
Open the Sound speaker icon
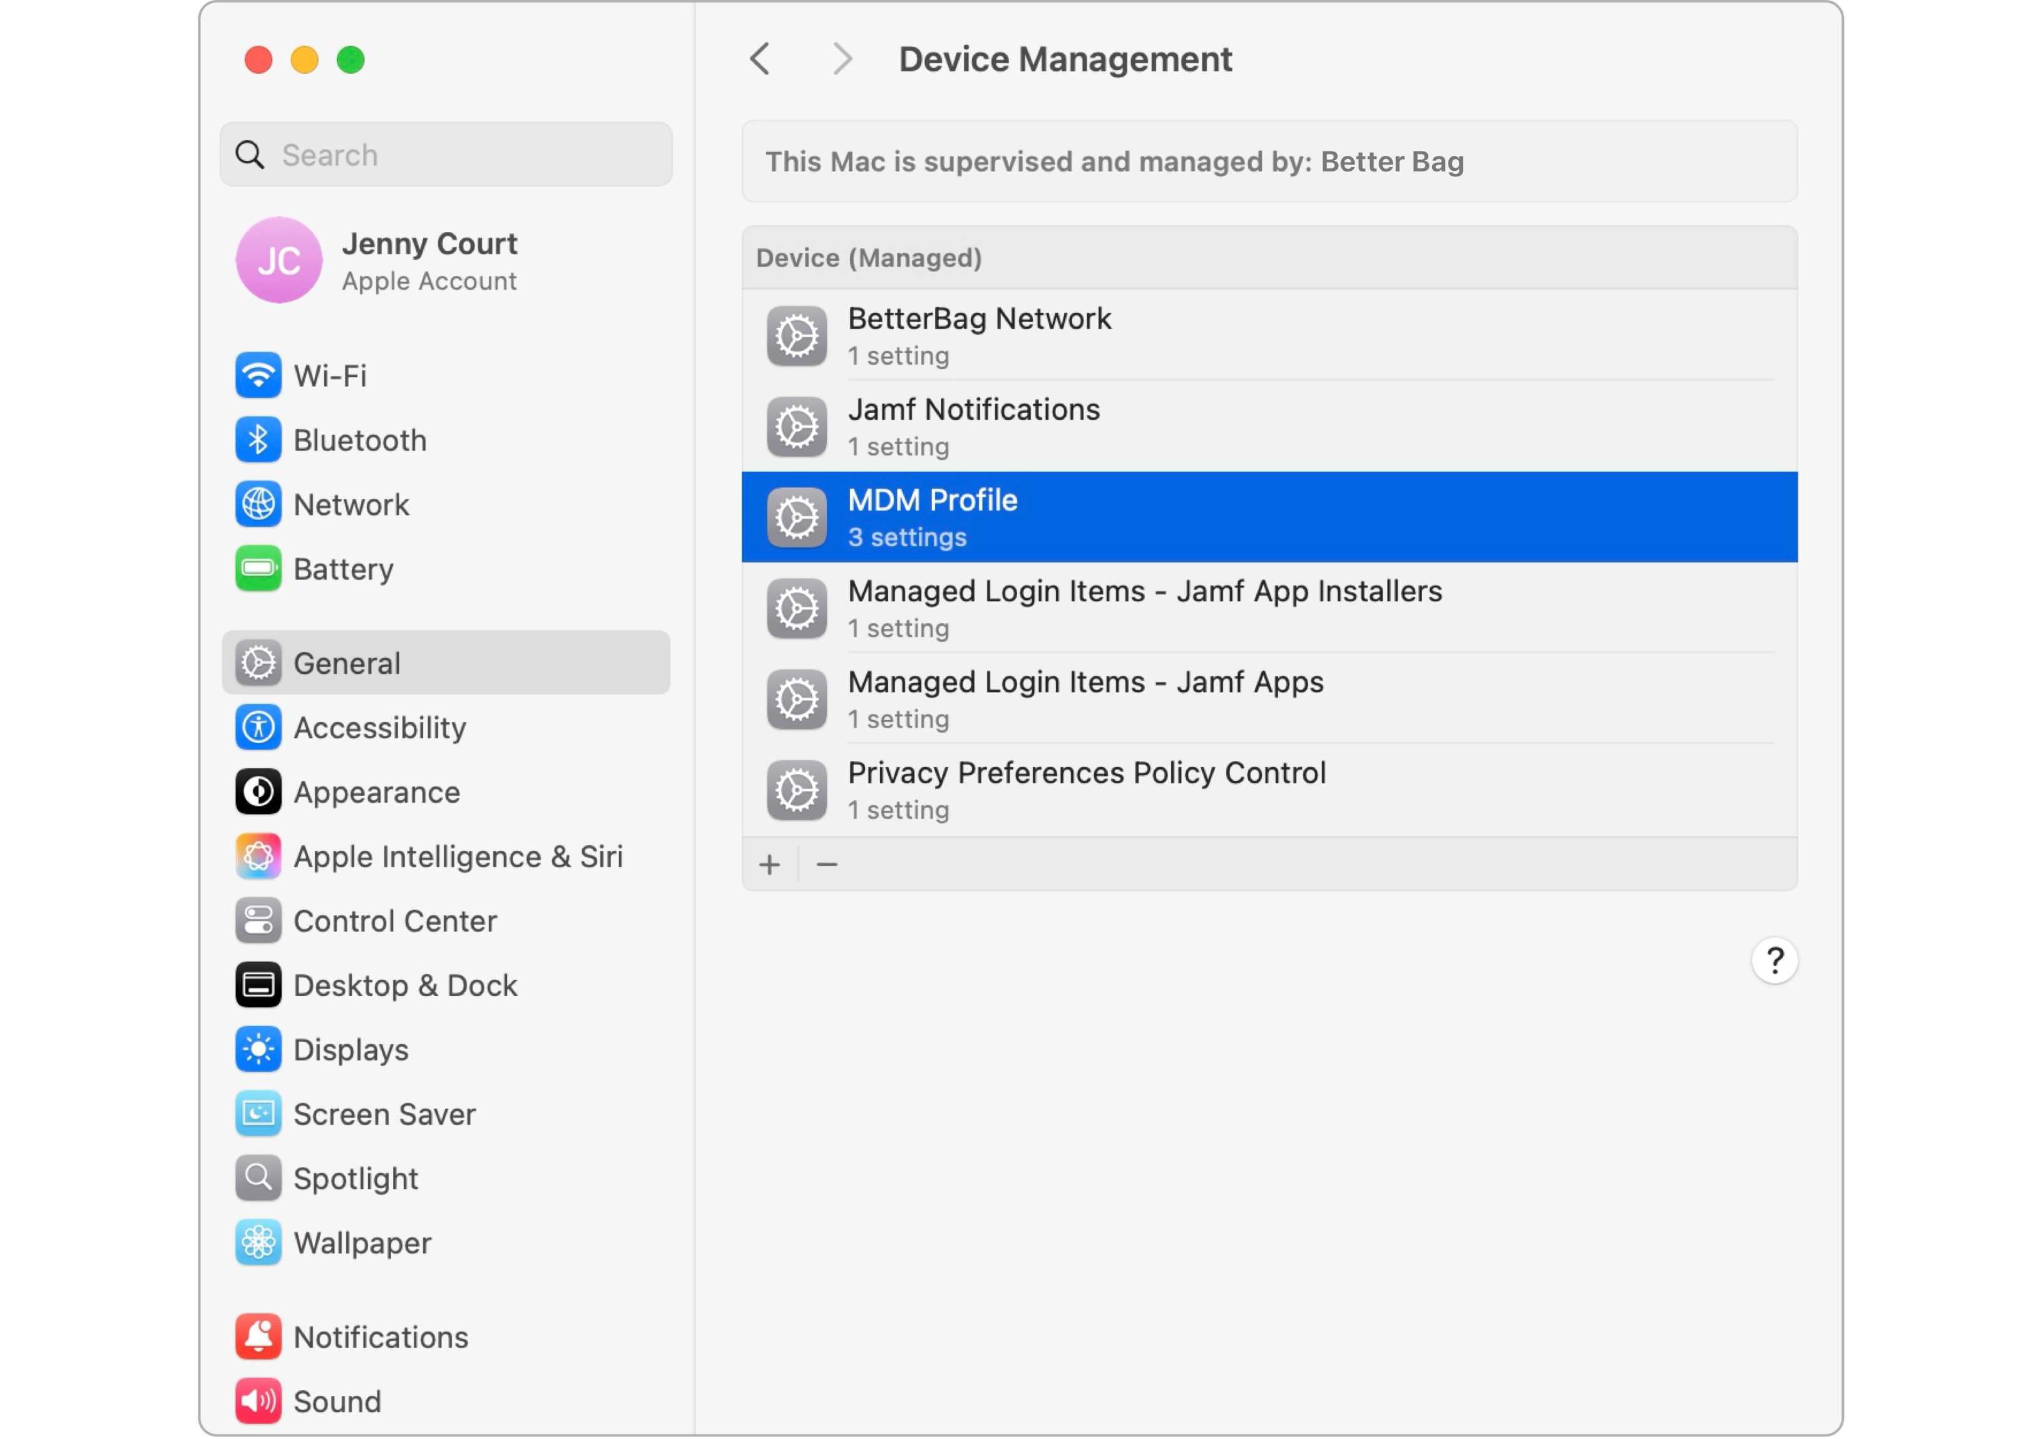[x=258, y=1401]
